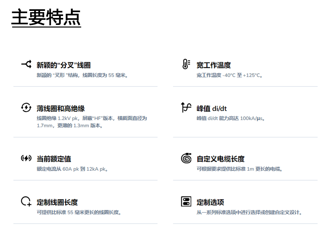This screenshot has width=335, height=230.
Task: Click the coiled cable length icon
Action: click(186, 158)
